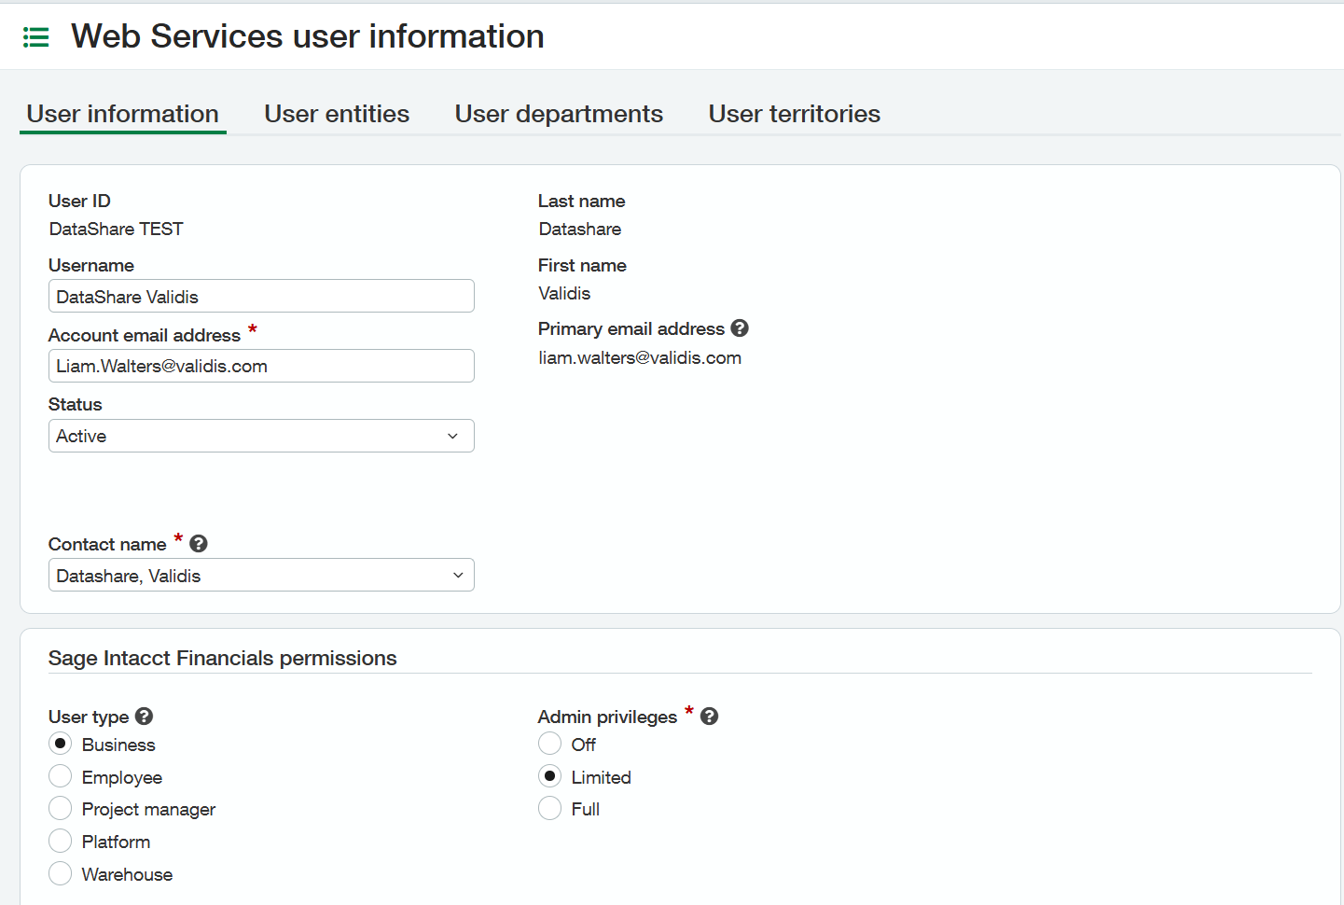Focus the Account email address field
Image resolution: width=1344 pixels, height=905 pixels.
(261, 366)
